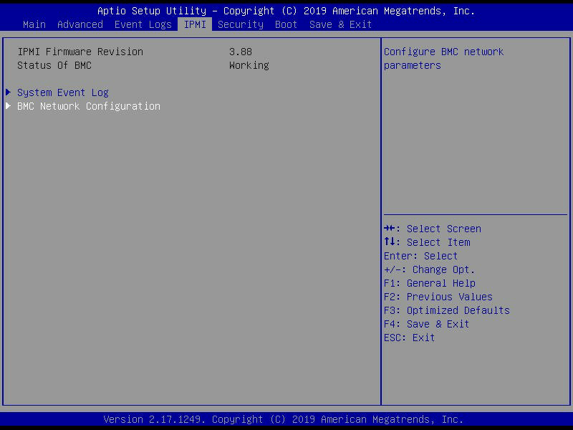Click help text Configure BMC network parameters
The image size is (573, 430).
pos(443,59)
